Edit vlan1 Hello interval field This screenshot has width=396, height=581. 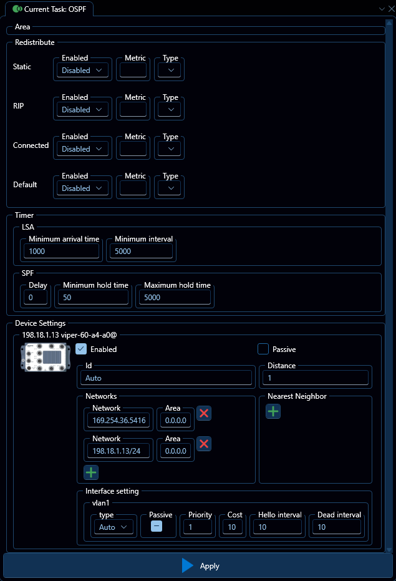tap(277, 527)
